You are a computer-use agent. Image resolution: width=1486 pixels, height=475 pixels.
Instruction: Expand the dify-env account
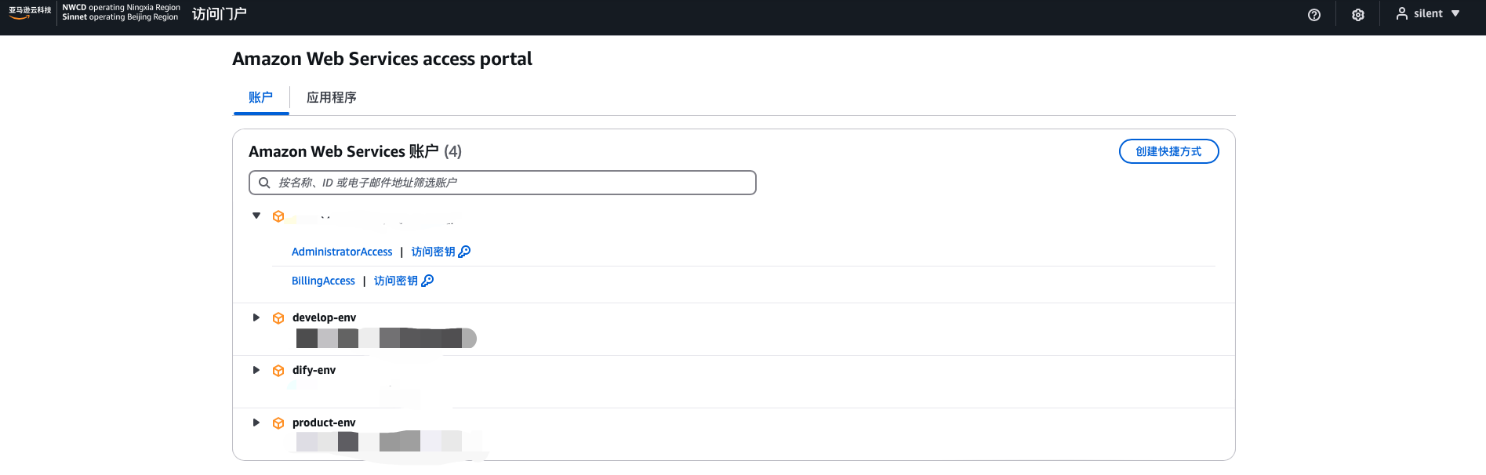[256, 370]
